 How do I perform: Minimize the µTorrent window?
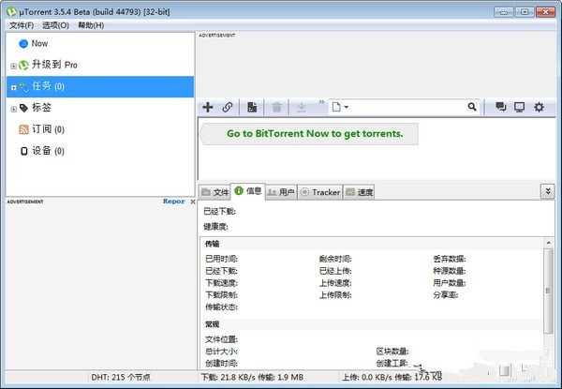(x=503, y=12)
